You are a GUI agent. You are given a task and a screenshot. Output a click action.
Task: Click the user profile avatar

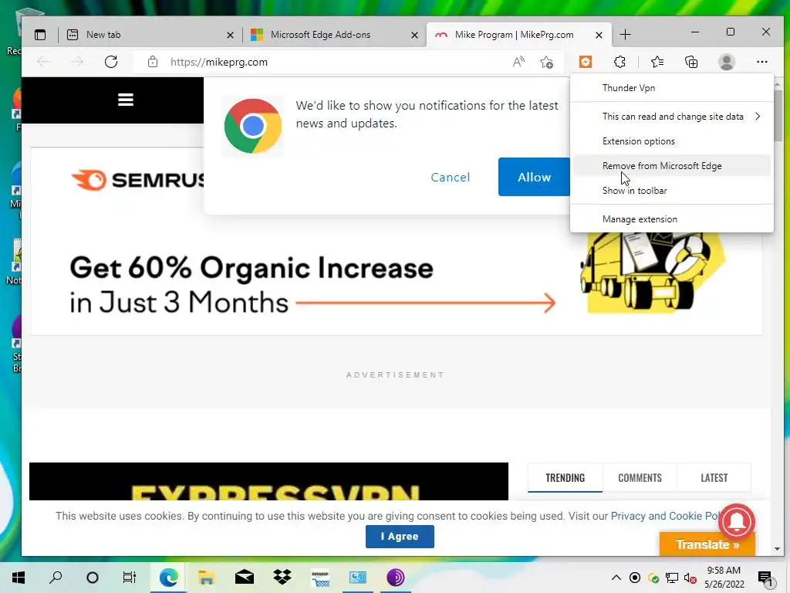727,62
